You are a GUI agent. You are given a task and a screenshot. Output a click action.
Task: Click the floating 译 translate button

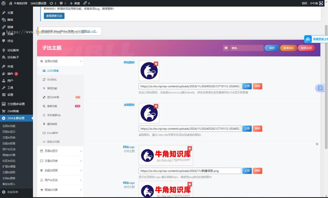(x=320, y=88)
